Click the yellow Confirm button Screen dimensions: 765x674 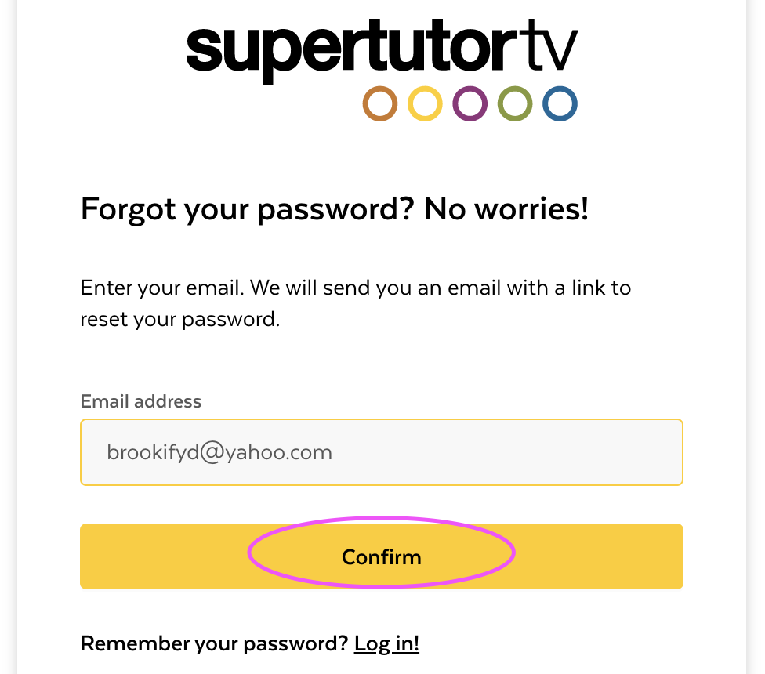coord(382,556)
